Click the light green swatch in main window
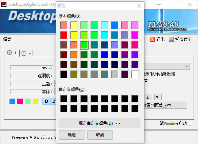 (x=28, y=101)
